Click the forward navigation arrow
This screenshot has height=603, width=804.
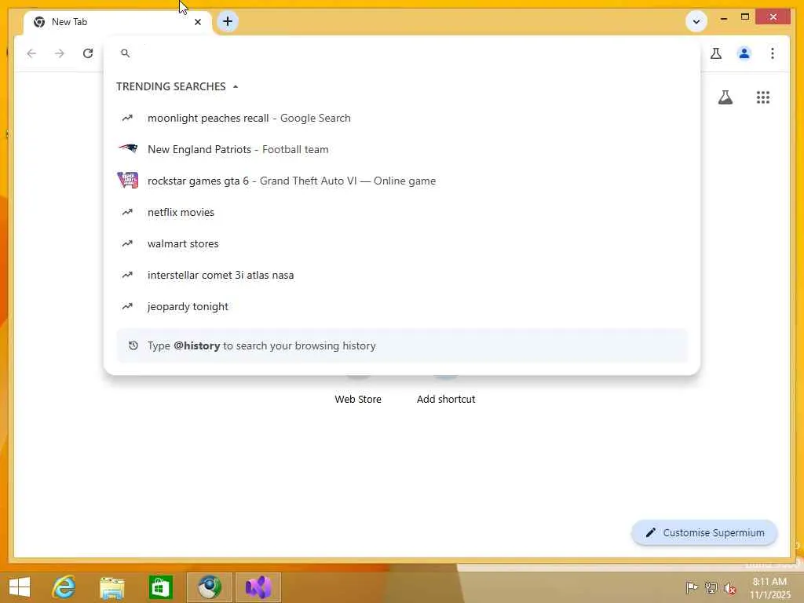pos(60,53)
